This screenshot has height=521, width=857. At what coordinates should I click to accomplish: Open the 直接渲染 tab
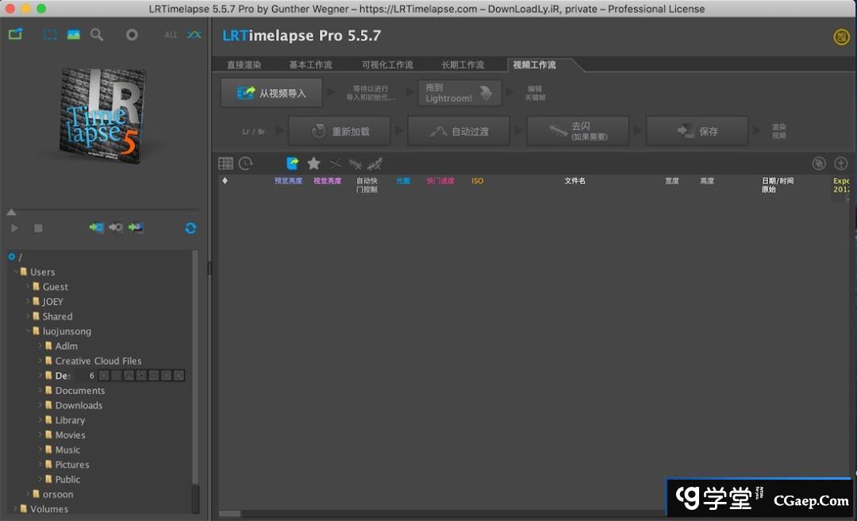click(x=244, y=65)
